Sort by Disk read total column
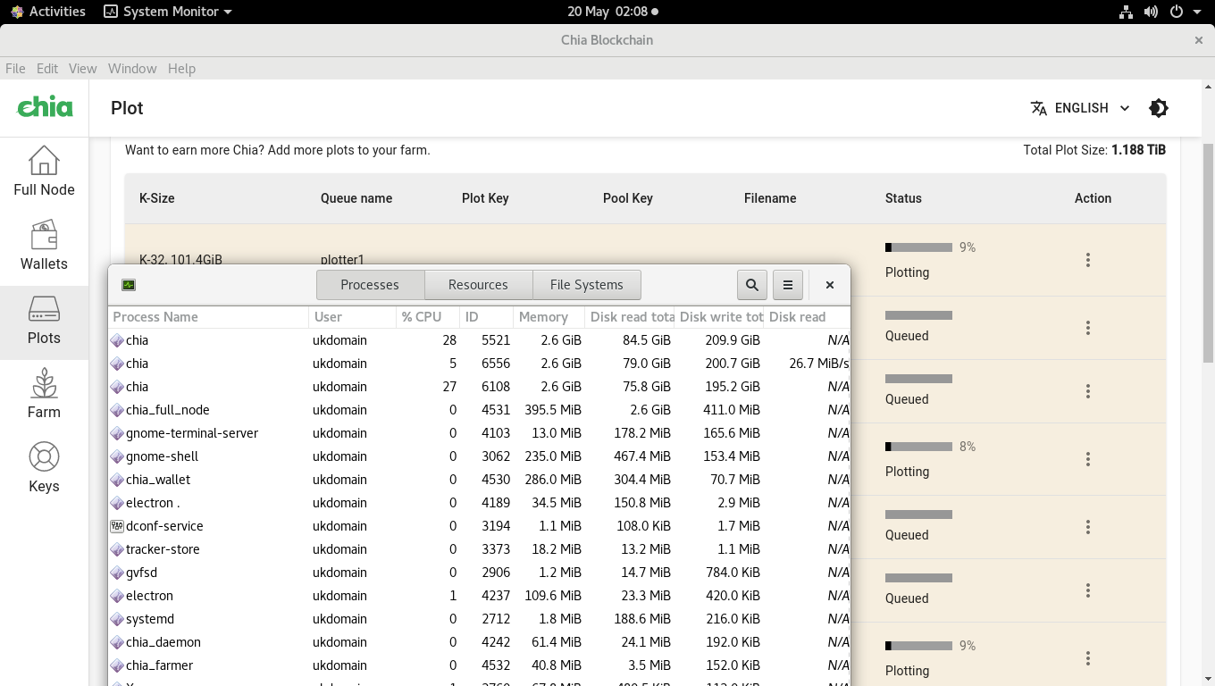The image size is (1215, 686). coord(630,317)
